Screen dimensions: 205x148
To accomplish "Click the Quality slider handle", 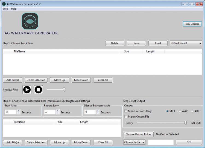I will (186, 123).
